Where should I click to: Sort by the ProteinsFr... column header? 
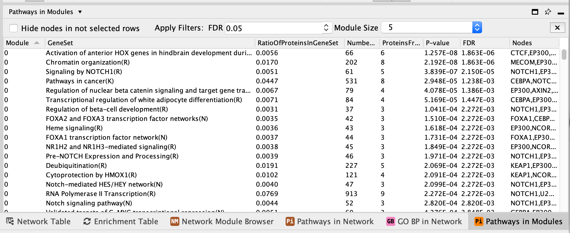point(401,43)
